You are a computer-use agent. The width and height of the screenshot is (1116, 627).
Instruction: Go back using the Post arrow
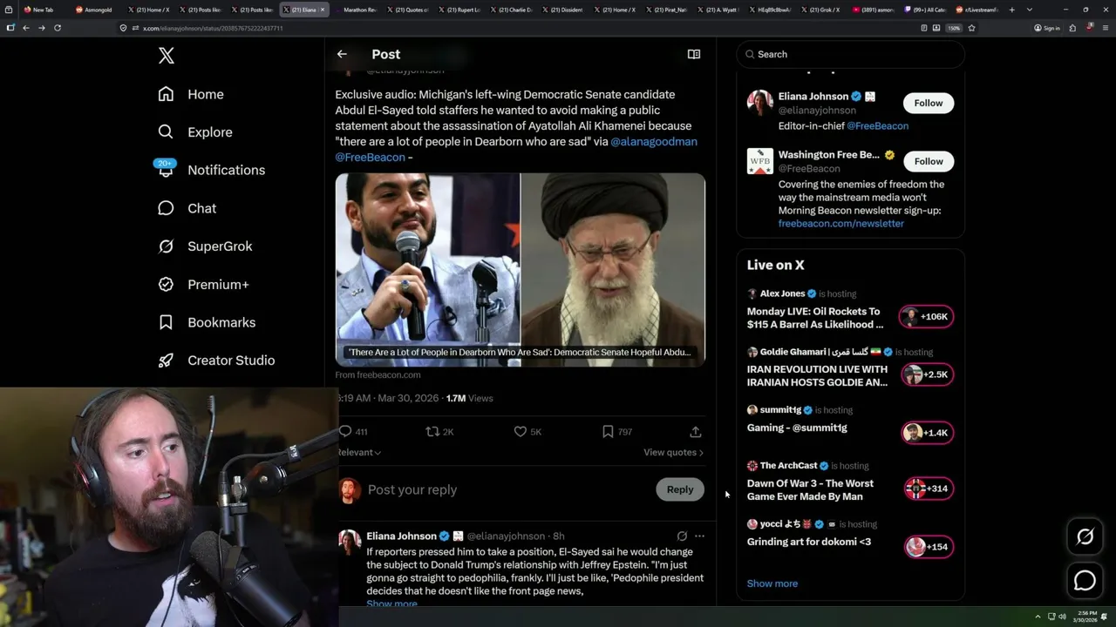coord(342,54)
